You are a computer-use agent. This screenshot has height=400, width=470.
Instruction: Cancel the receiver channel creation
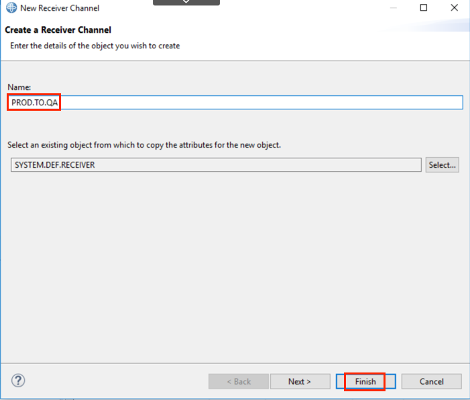tap(431, 381)
